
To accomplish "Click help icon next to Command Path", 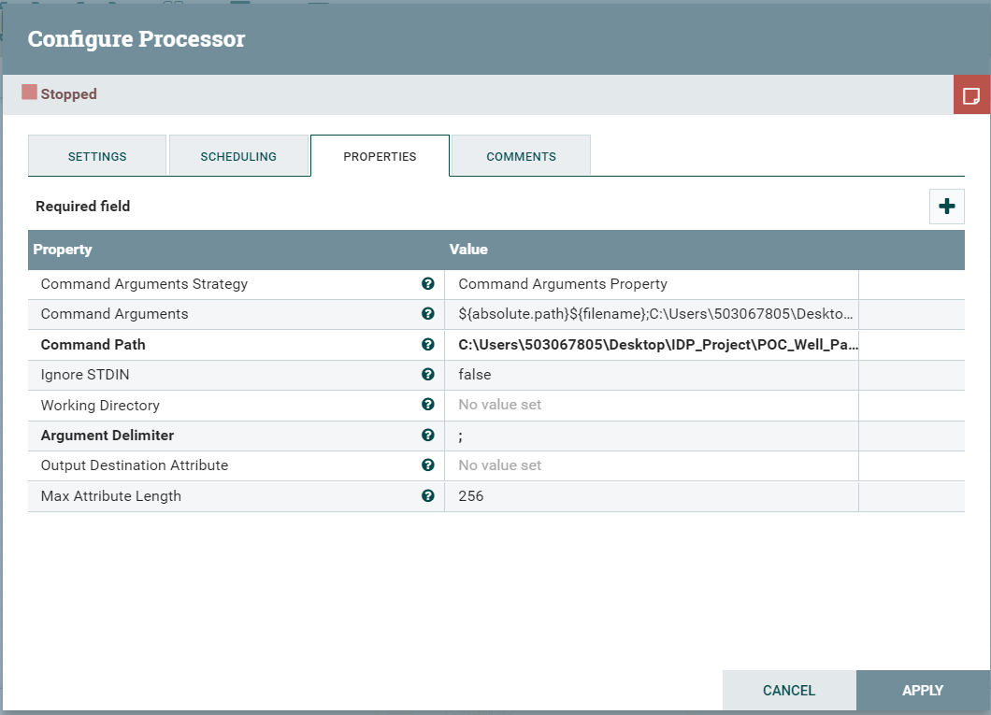I will [x=428, y=345].
